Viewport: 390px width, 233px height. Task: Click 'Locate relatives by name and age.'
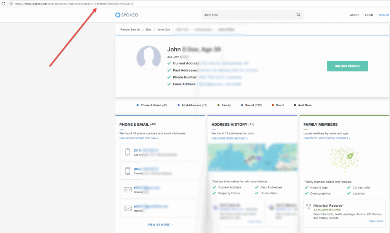[x=326, y=133]
